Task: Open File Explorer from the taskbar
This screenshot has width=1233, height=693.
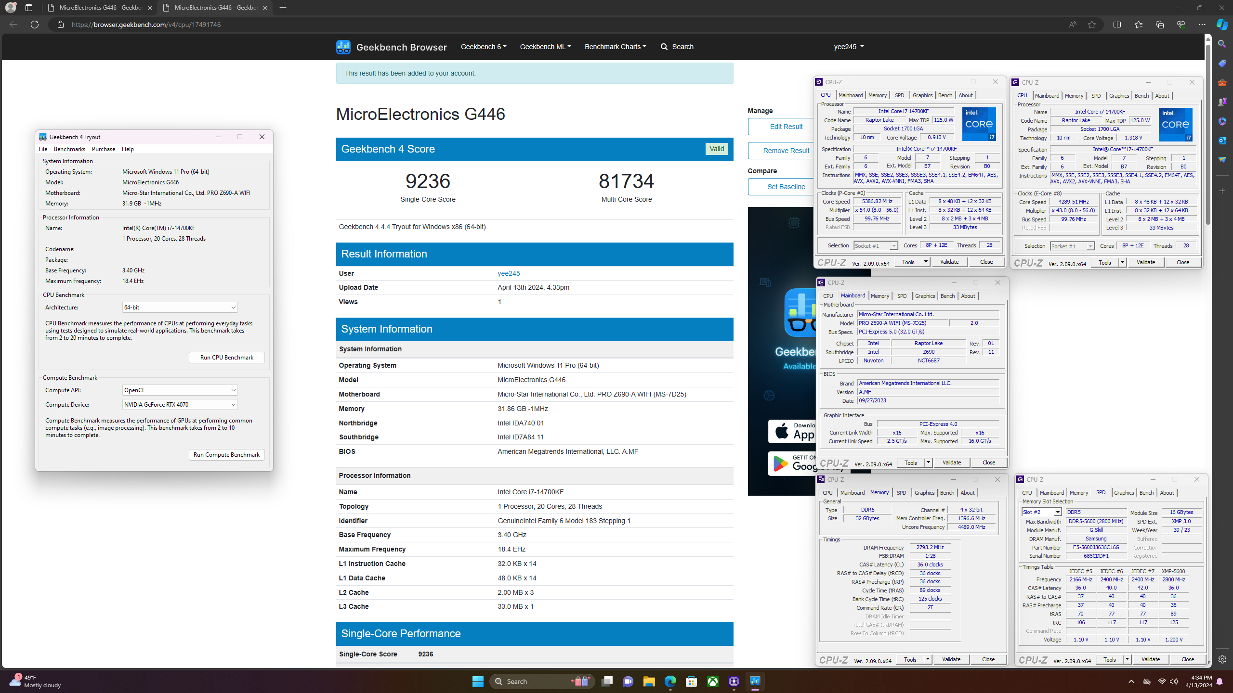Action: click(649, 681)
